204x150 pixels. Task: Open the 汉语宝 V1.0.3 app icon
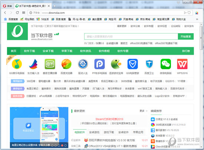point(152,119)
